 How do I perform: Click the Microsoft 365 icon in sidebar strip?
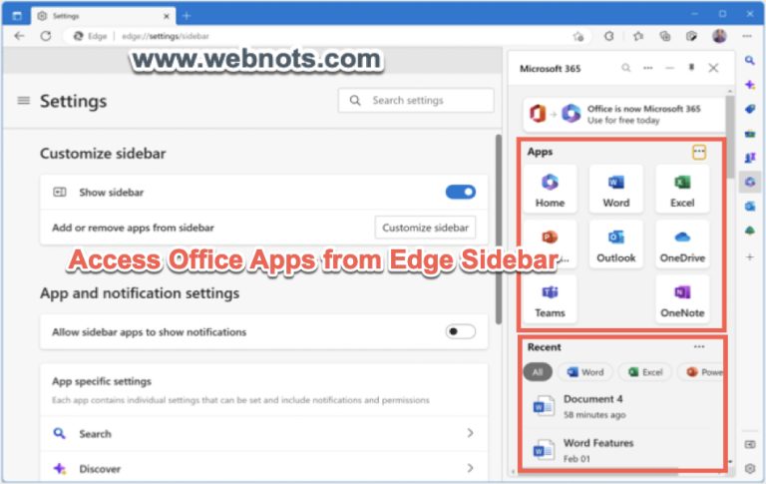(750, 182)
